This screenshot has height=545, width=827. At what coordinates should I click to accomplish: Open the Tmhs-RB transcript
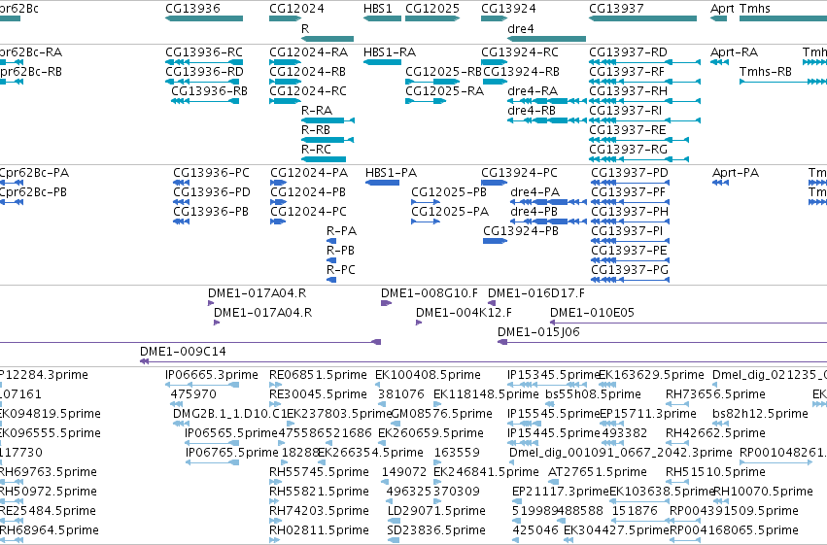click(x=766, y=72)
